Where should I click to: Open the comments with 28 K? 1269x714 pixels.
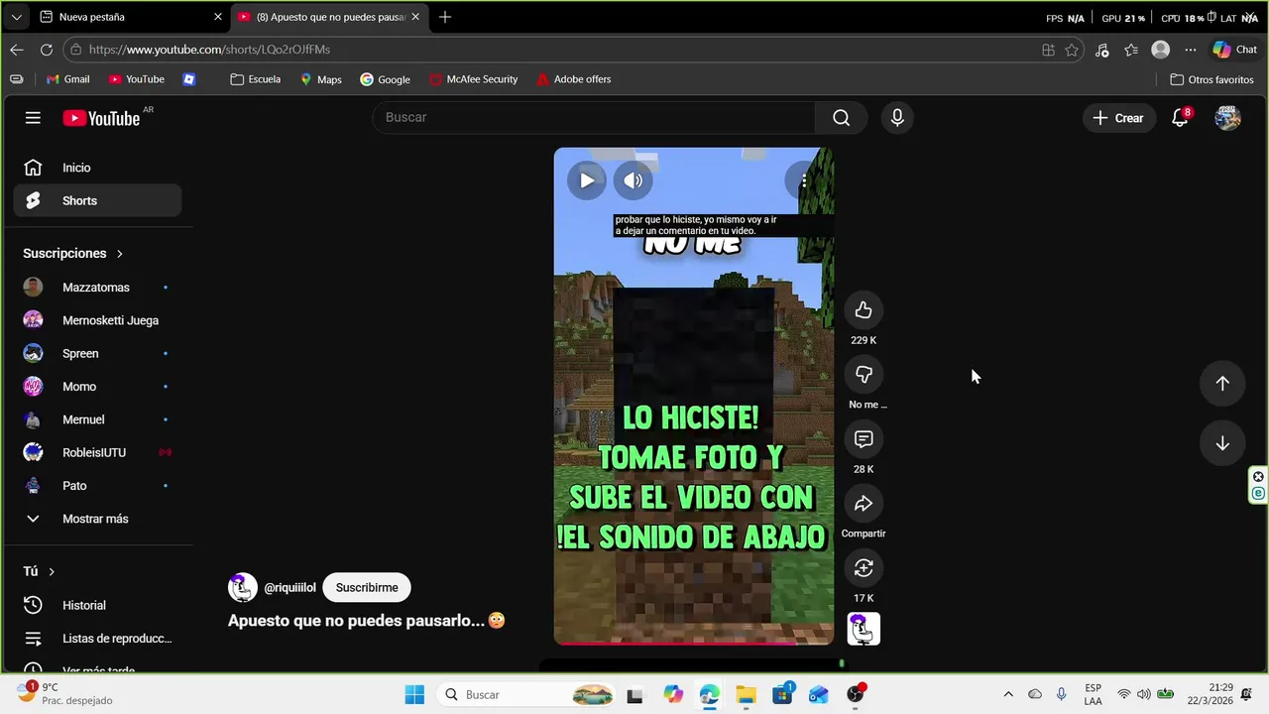point(864,439)
